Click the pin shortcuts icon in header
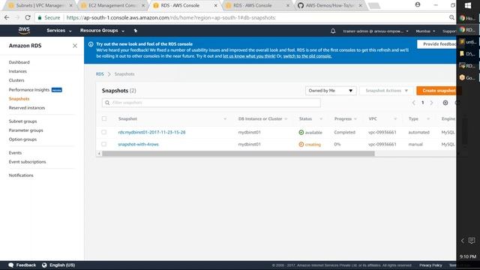Image resolution: width=480 pixels, height=270 pixels. tap(135, 31)
